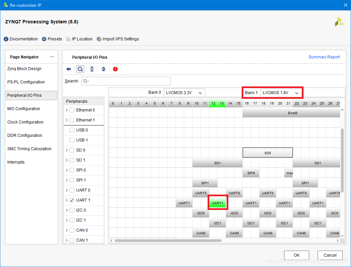Click vertical scrollbar down arrow
The height and width of the screenshot is (267, 351).
pyautogui.click(x=342, y=236)
